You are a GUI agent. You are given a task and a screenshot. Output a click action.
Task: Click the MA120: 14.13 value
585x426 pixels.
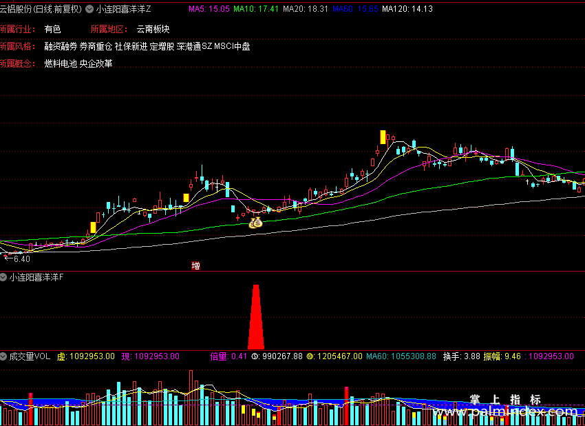tap(407, 9)
